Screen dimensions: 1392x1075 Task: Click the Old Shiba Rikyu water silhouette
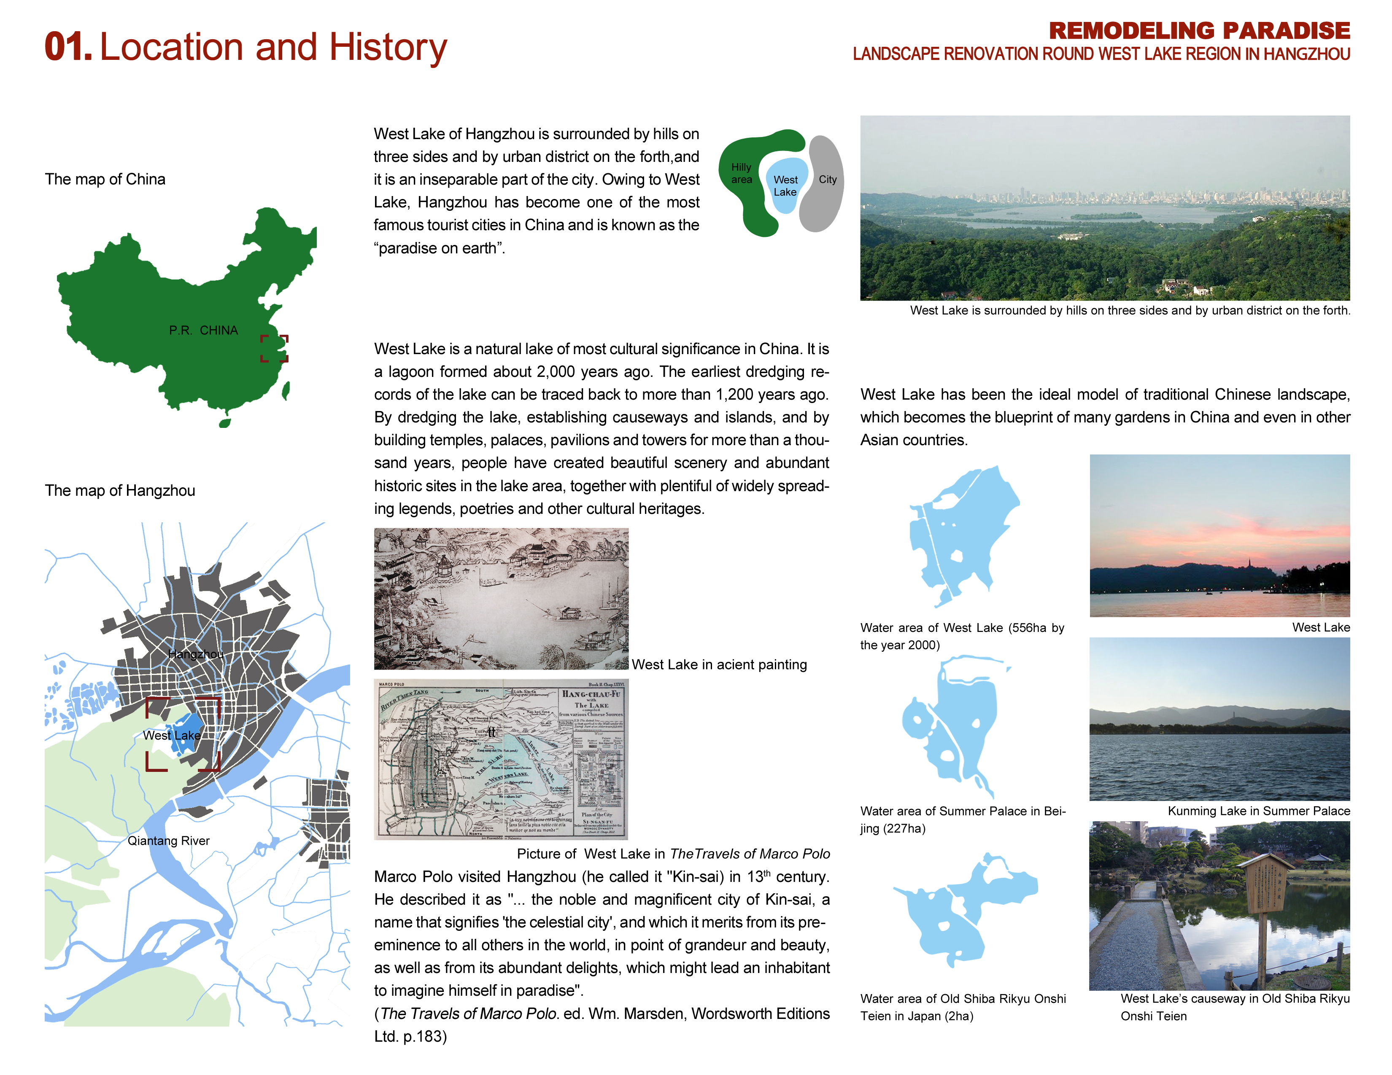point(964,909)
